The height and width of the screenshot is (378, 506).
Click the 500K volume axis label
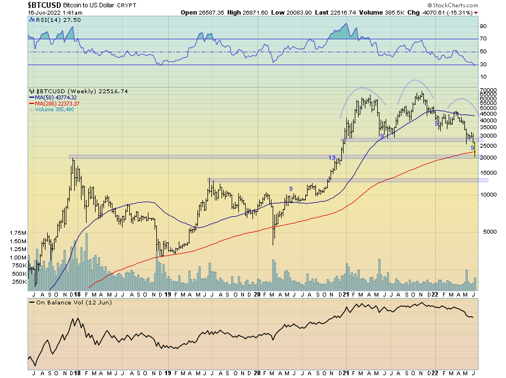click(x=19, y=274)
